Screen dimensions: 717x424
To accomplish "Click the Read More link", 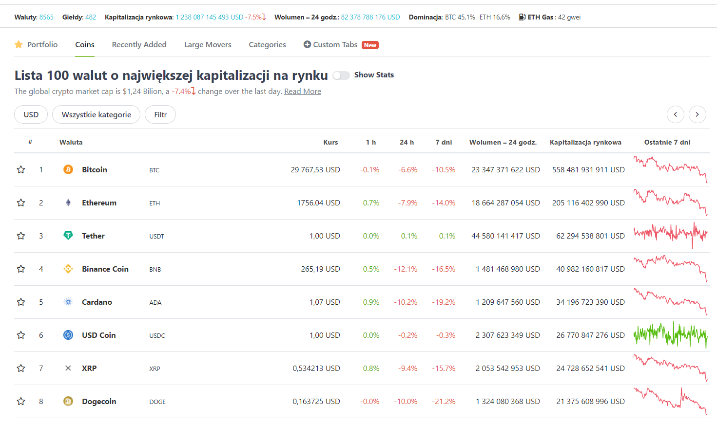I will (303, 91).
